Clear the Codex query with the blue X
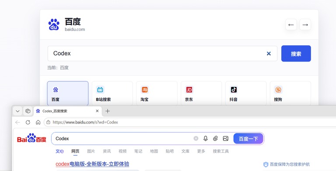This screenshot has height=171, width=336. click(269, 53)
